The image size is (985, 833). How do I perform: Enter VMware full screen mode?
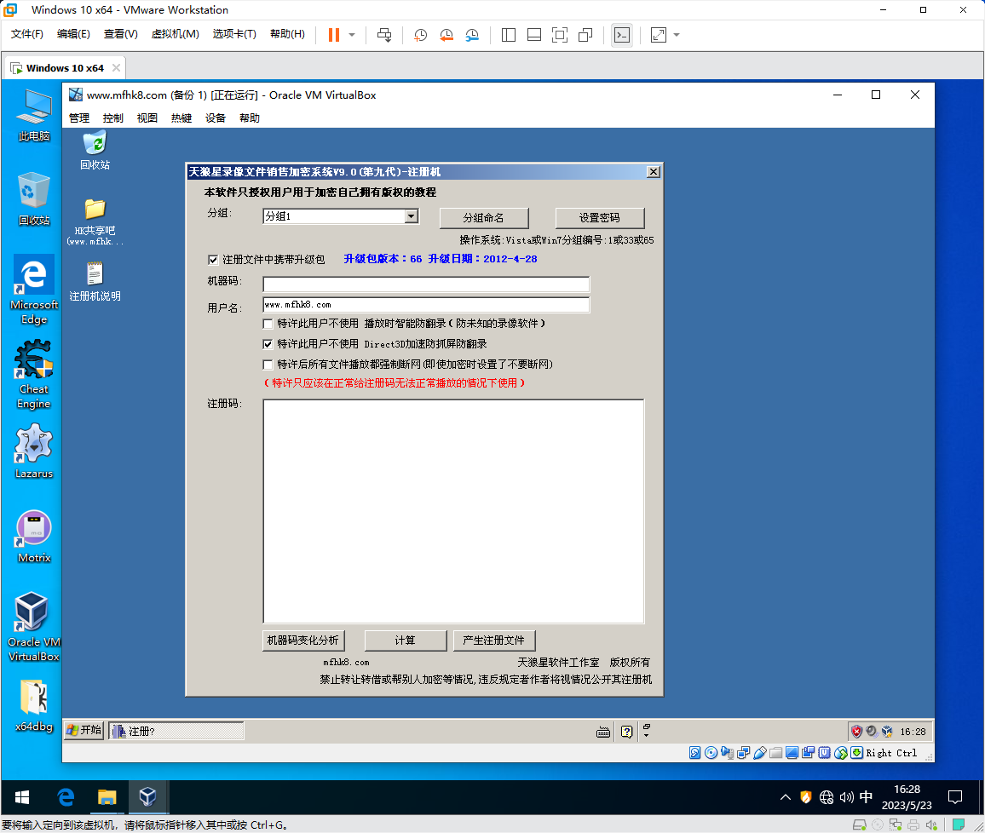(559, 35)
